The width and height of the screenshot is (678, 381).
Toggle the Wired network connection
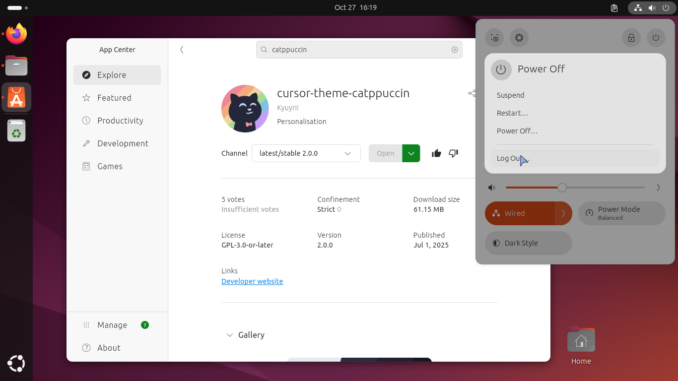[519, 213]
